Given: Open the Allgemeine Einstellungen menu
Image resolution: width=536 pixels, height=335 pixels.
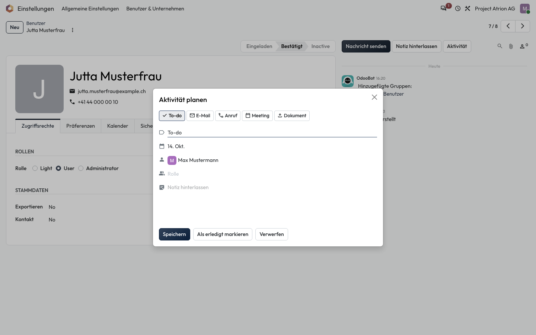Looking at the screenshot, I should click(x=90, y=9).
